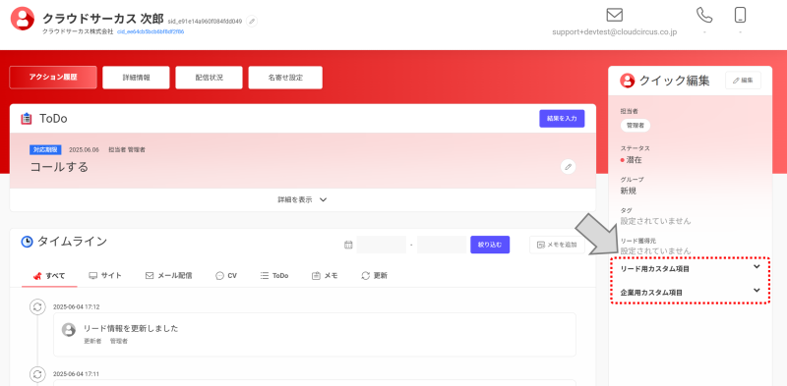This screenshot has height=386, width=787.
Task: Select the サイト timeline tab
Action: click(x=105, y=276)
